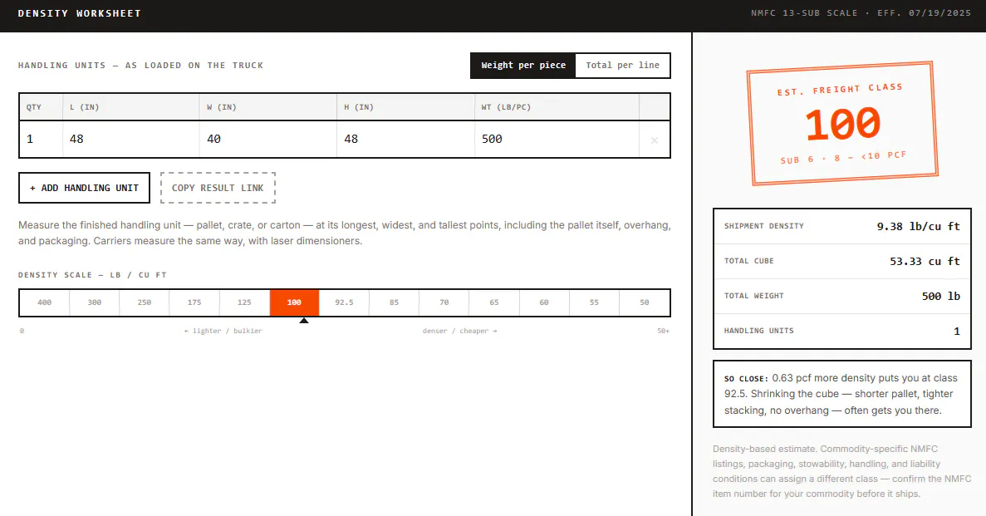Click the denser / cheaper scale label

pos(459,331)
